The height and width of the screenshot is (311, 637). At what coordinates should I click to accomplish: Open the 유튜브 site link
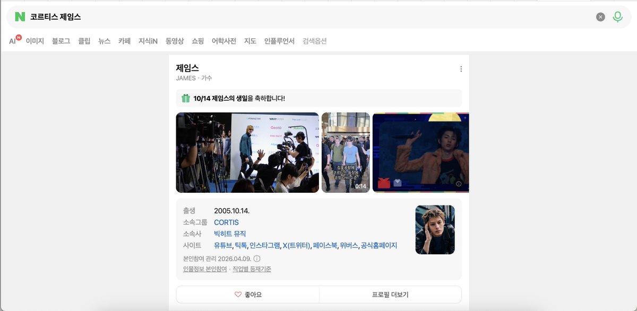click(x=223, y=245)
